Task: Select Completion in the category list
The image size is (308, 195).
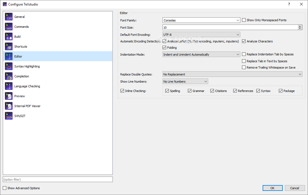Action: pyautogui.click(x=58, y=76)
